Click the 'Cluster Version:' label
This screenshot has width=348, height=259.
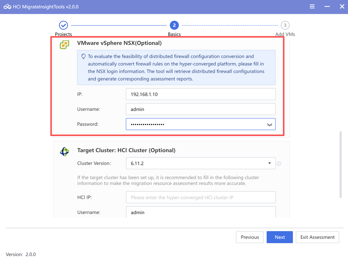coord(94,163)
